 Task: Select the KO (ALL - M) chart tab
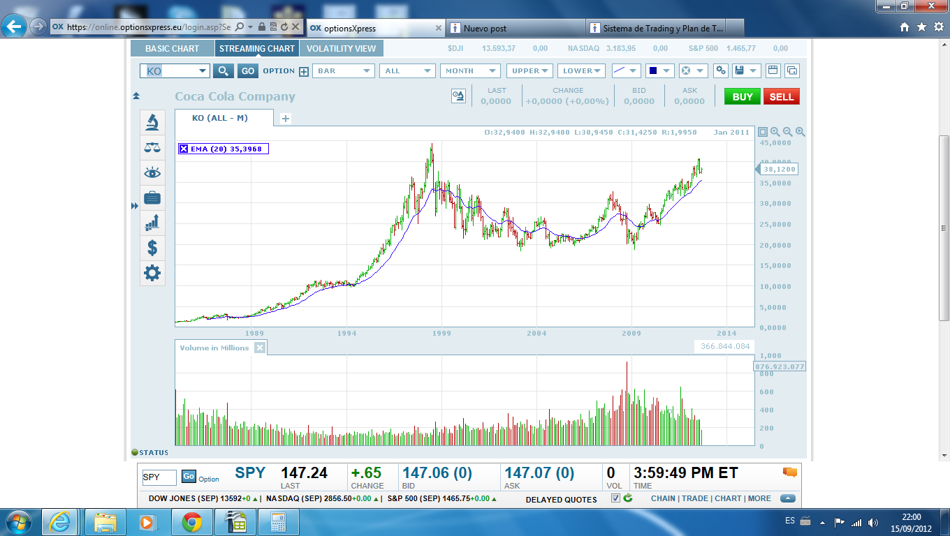pyautogui.click(x=224, y=118)
